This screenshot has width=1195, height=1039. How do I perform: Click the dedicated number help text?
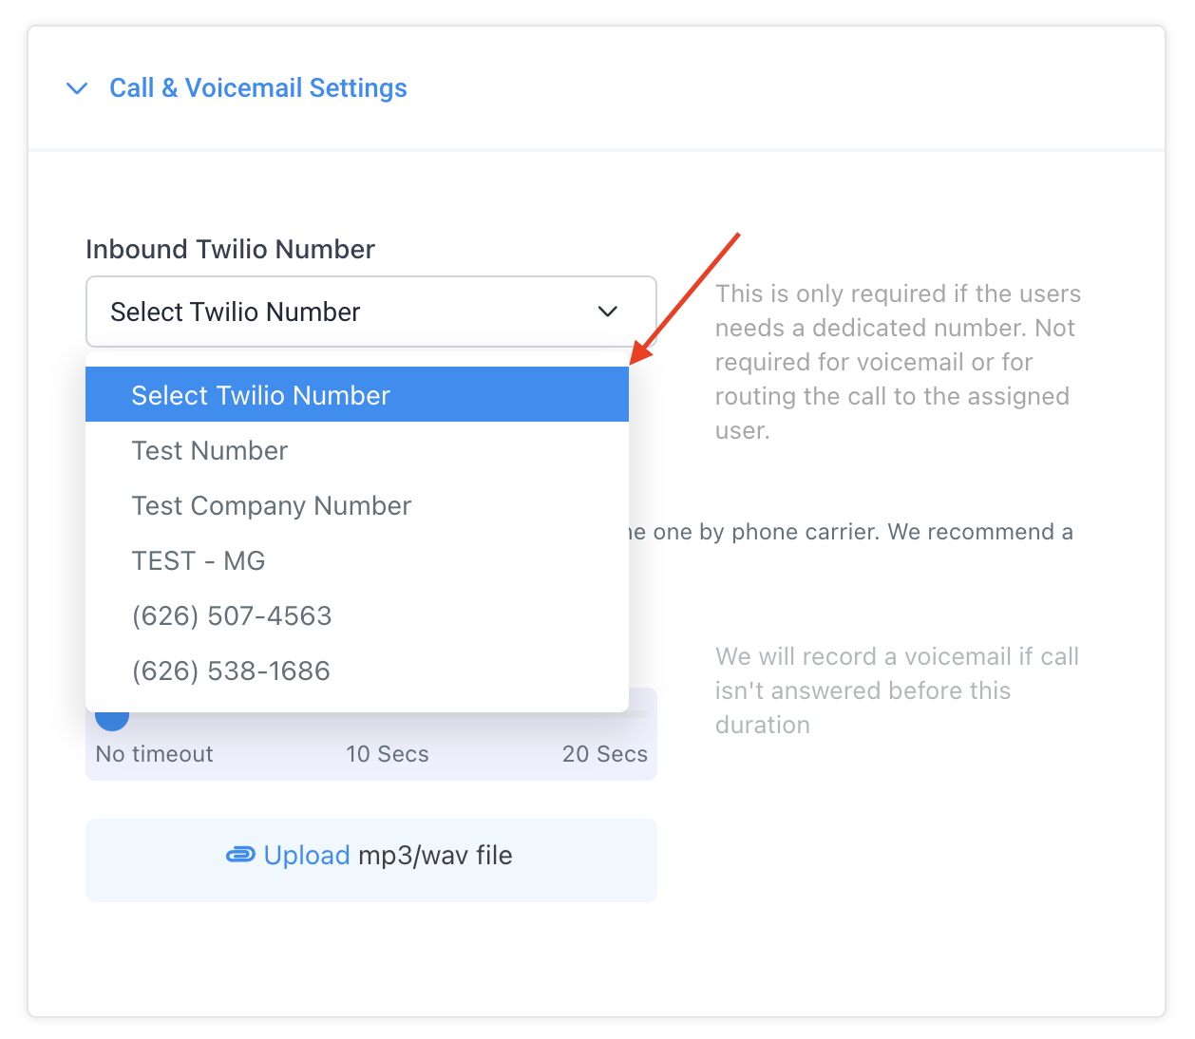[898, 362]
